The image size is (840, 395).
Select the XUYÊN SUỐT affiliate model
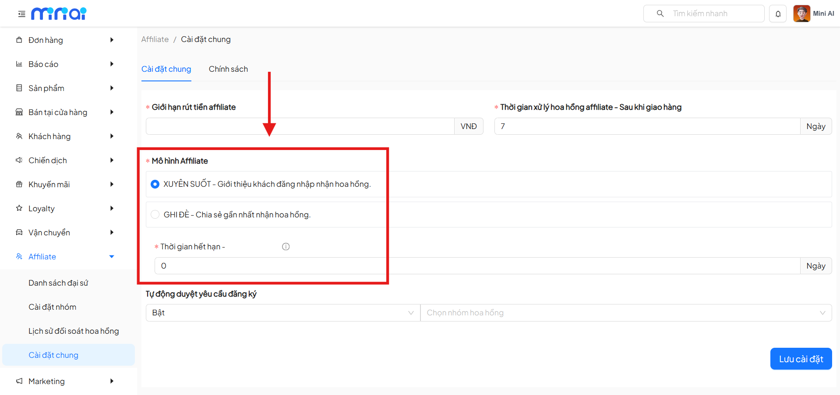[155, 184]
